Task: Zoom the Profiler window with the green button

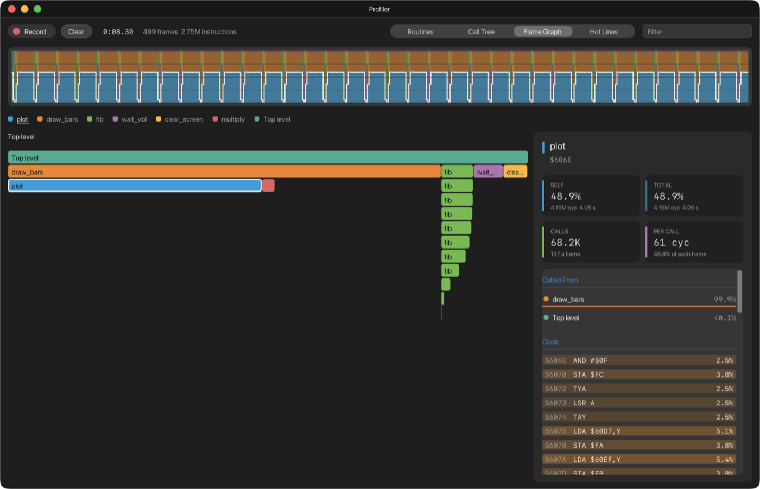Action: click(37, 9)
